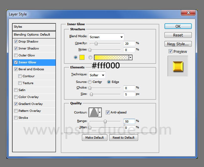Viewport: 204px width, 167px height.
Task: Select the Drop Shadow effect row
Action: pos(34,42)
